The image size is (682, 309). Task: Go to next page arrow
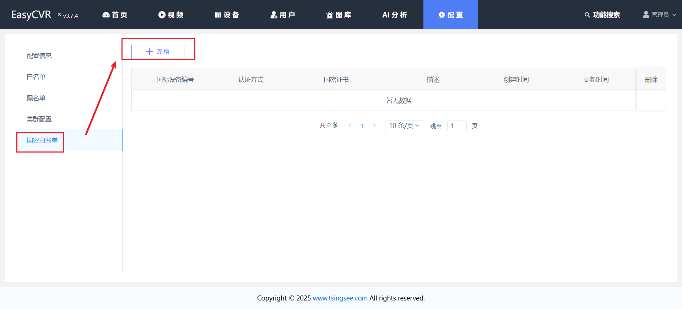pyautogui.click(x=374, y=126)
